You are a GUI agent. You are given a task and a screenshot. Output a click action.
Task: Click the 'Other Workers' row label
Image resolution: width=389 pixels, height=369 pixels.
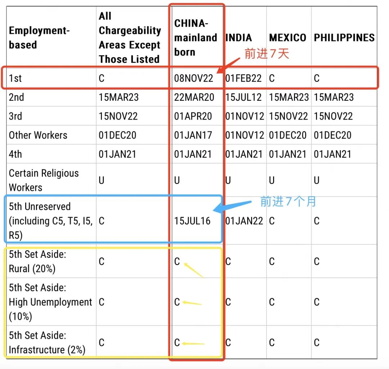[38, 135]
